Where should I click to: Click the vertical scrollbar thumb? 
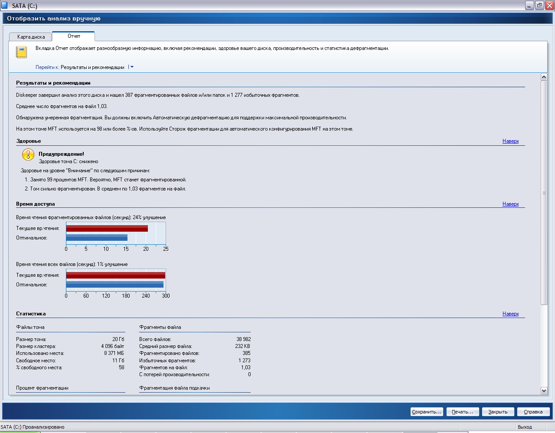pos(544,193)
